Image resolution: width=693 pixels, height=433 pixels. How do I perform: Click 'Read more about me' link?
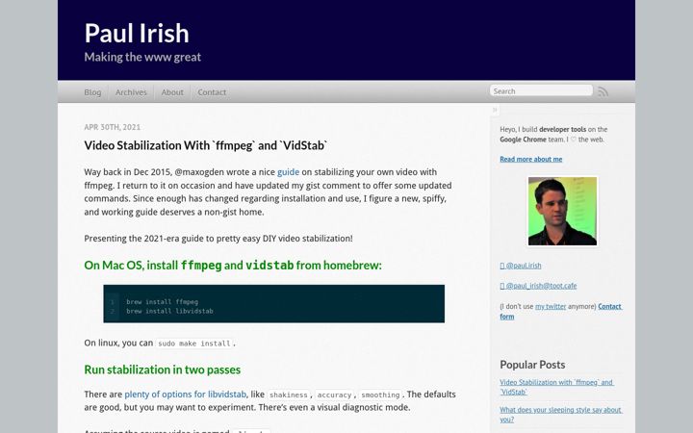tap(530, 159)
